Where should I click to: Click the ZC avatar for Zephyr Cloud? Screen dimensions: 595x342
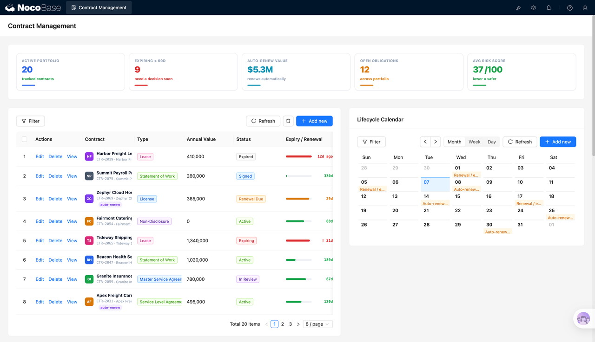(x=89, y=199)
